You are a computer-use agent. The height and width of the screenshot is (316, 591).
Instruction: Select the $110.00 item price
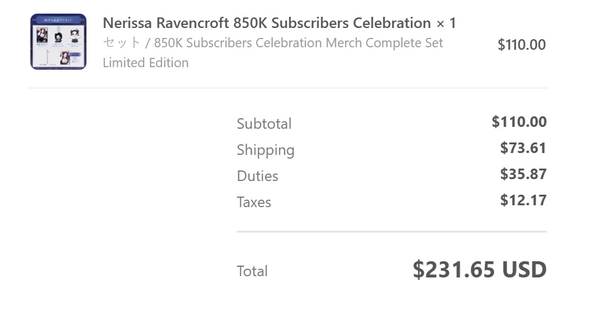point(521,45)
